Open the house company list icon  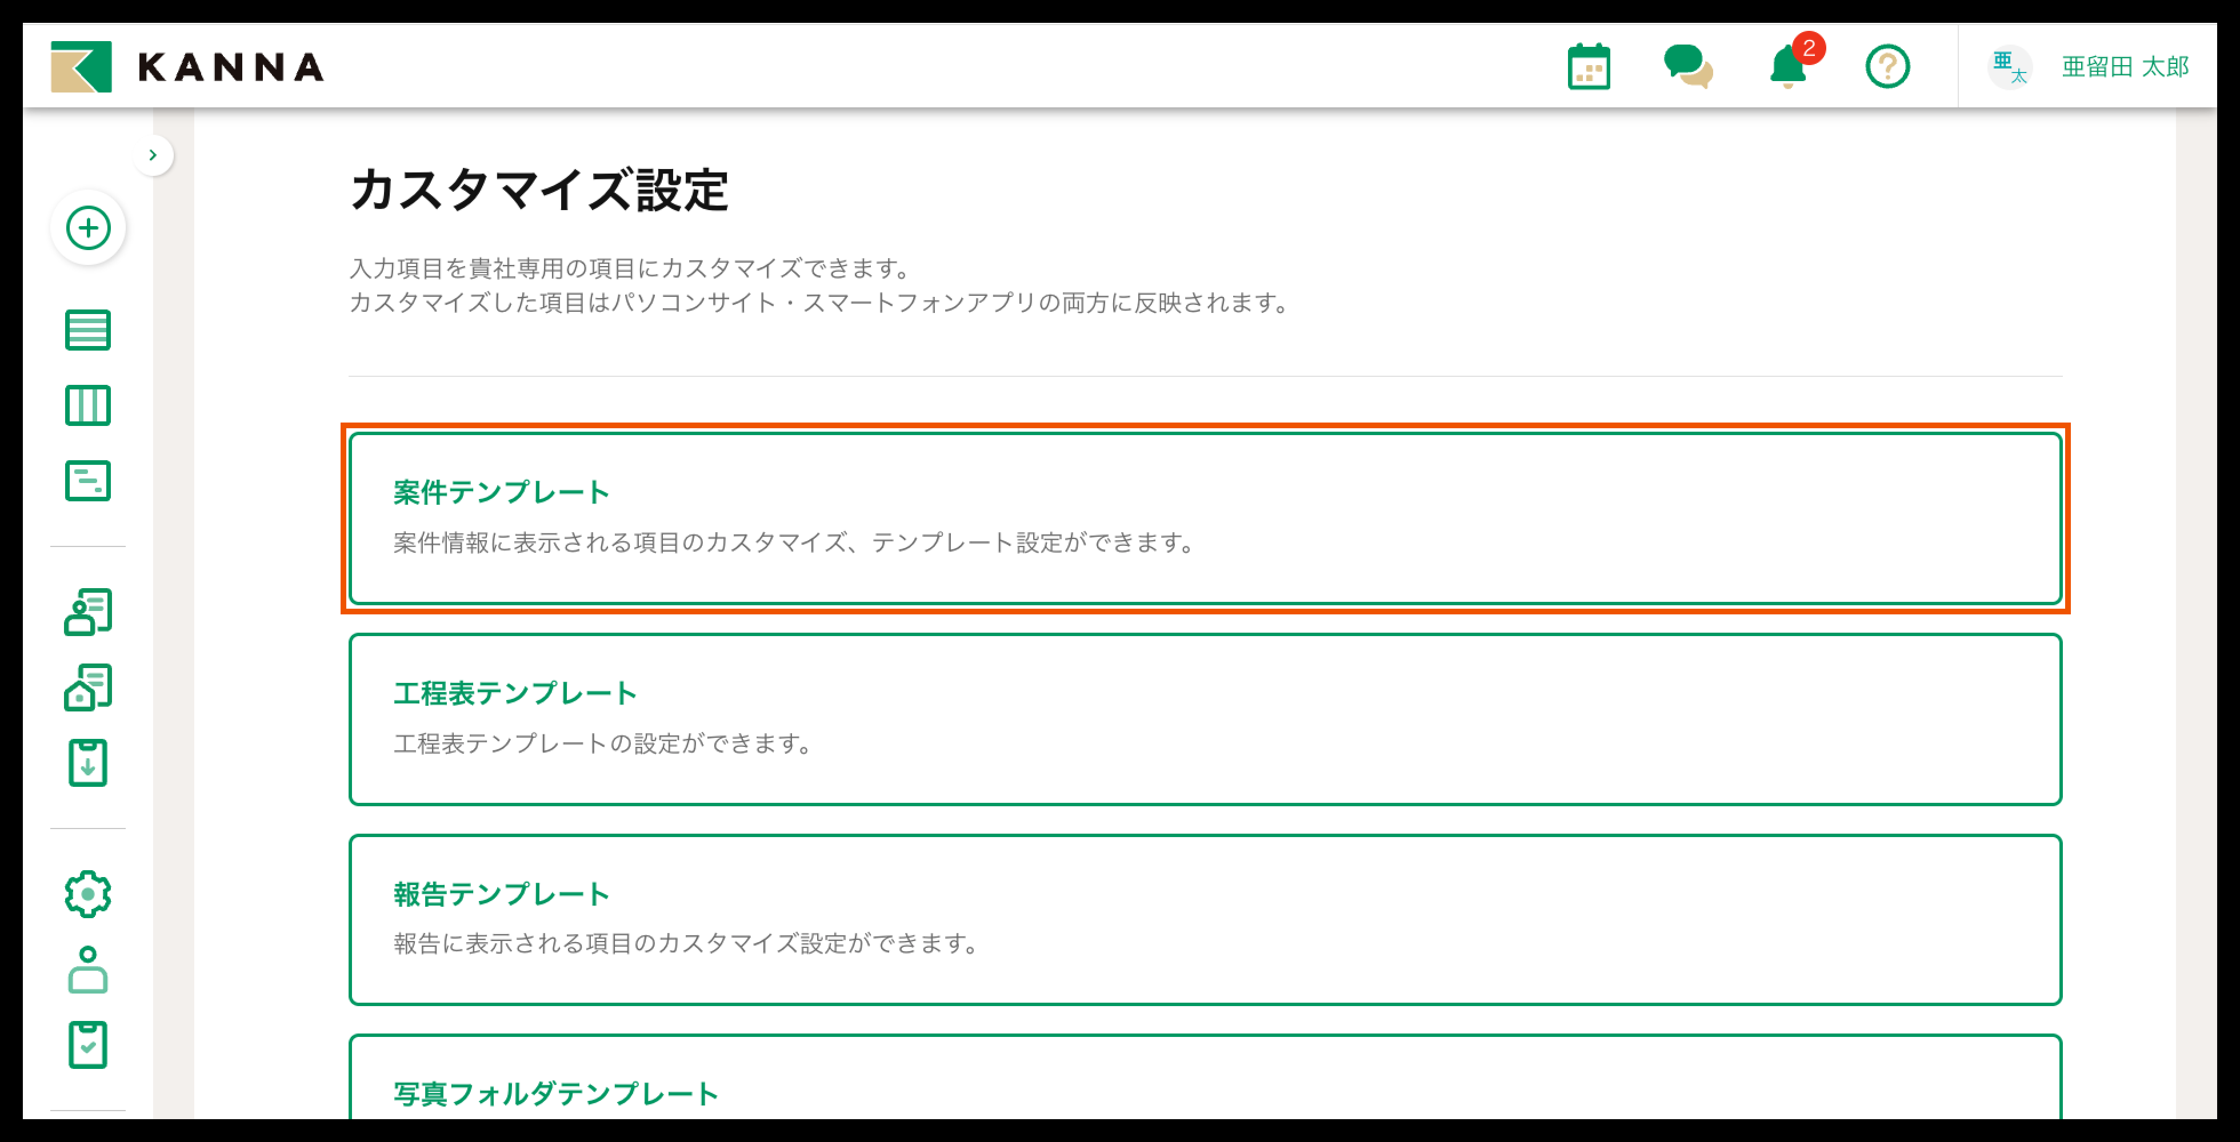coord(88,687)
